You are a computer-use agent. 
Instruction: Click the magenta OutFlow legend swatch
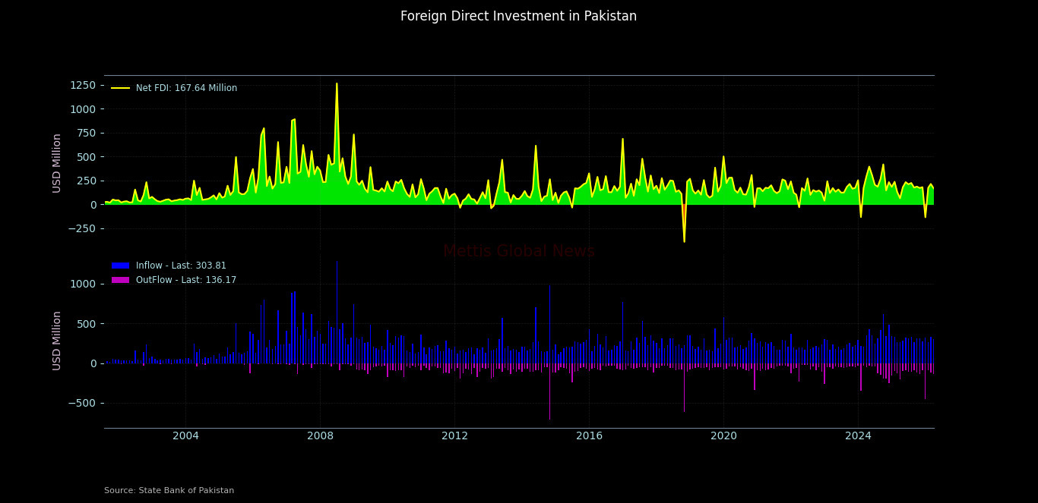(120, 280)
